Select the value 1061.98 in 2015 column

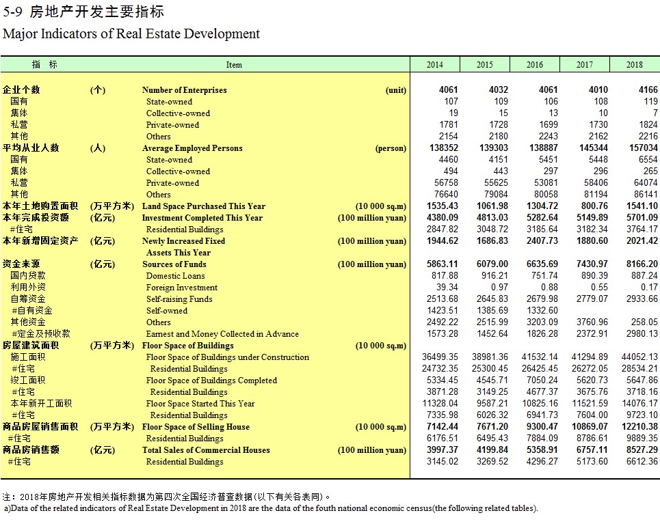tap(492, 206)
